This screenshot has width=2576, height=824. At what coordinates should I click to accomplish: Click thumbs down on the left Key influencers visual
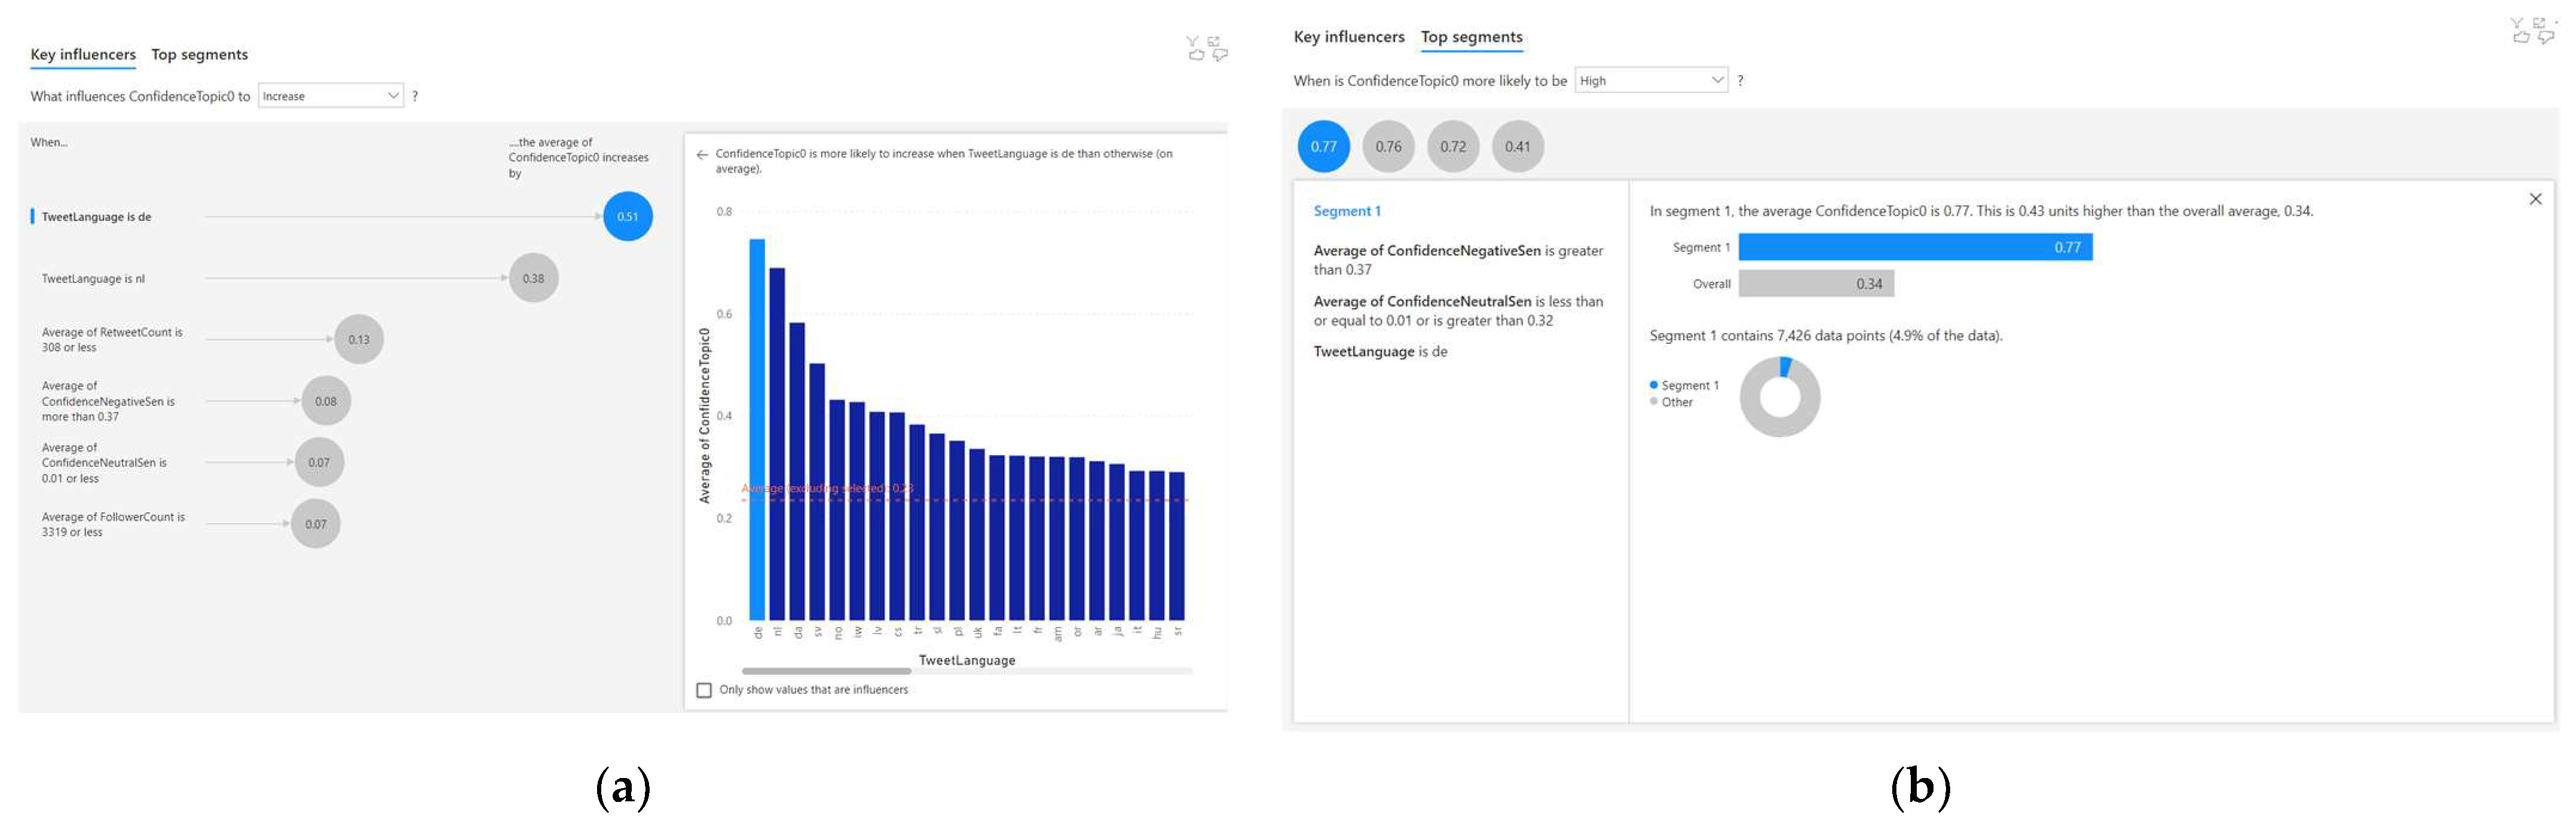[x=1220, y=55]
